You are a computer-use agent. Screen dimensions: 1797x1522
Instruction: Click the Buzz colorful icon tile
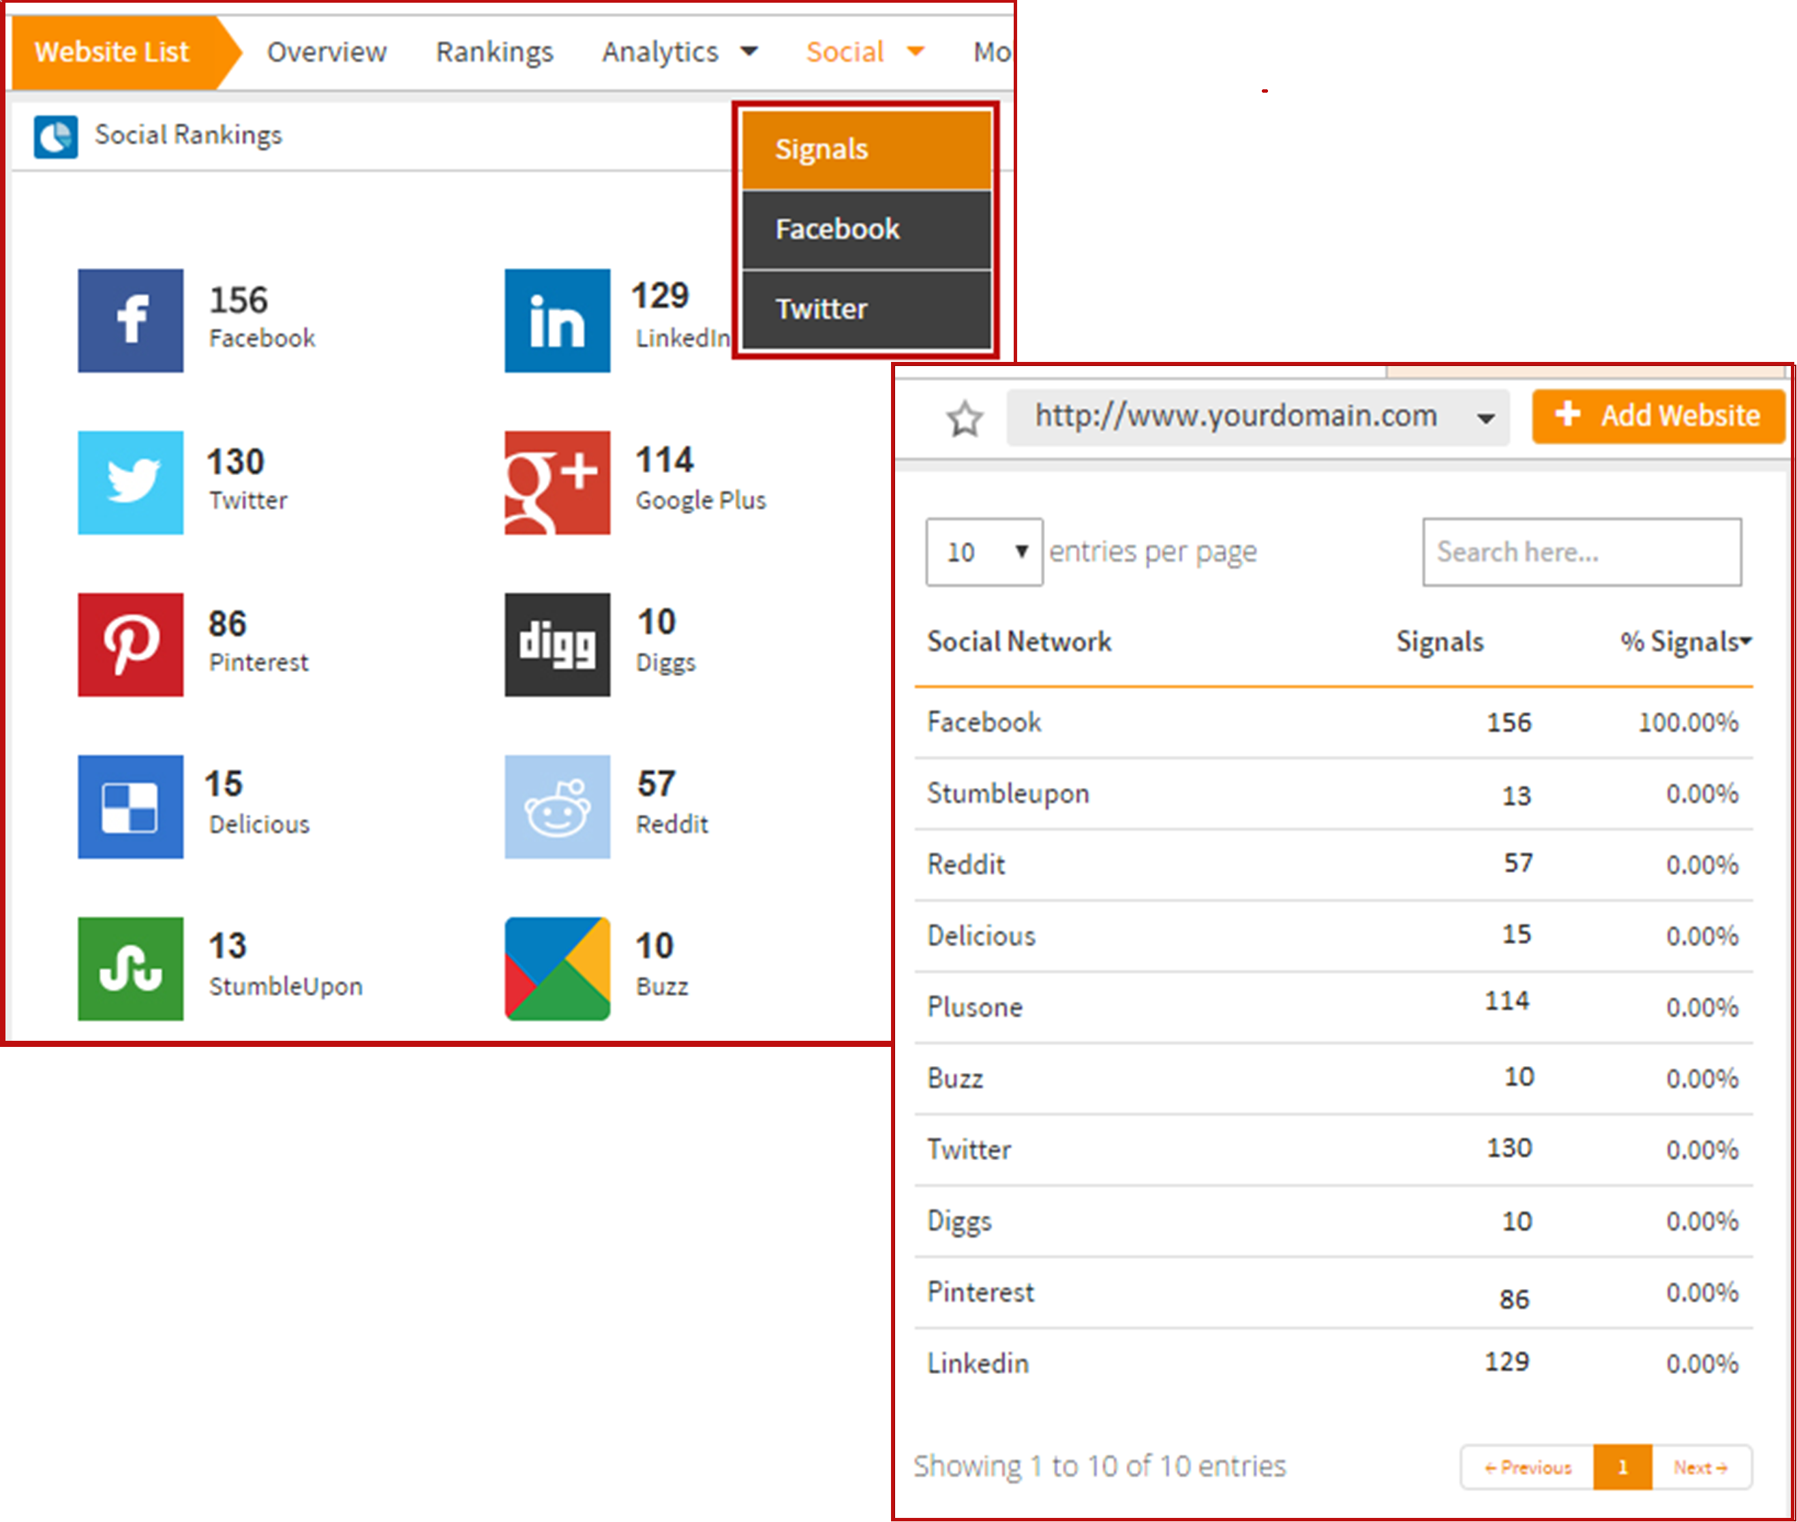click(558, 969)
